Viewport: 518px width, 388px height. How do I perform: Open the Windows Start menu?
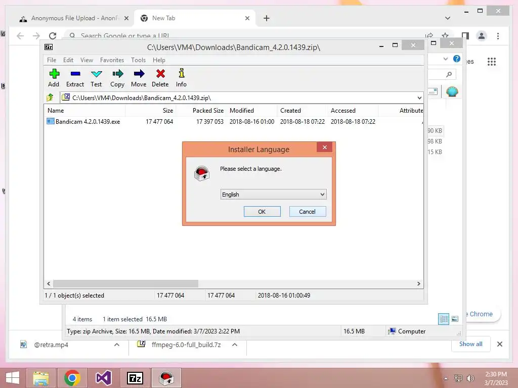pyautogui.click(x=13, y=378)
